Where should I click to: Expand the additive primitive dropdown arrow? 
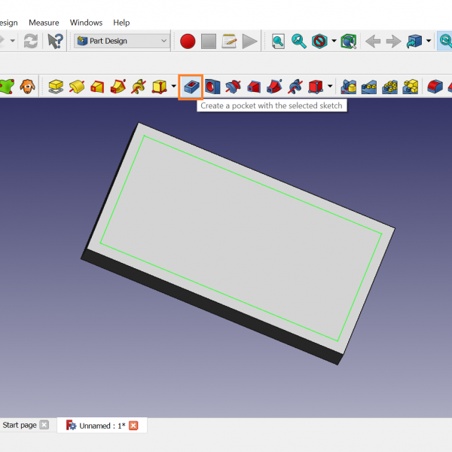173,87
